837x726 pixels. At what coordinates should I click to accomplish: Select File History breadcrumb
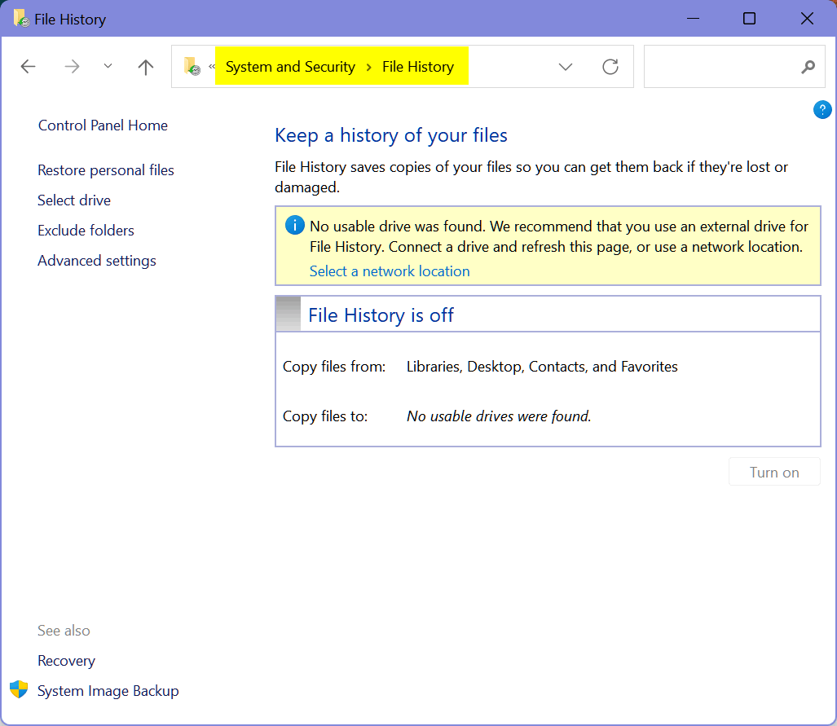(418, 67)
